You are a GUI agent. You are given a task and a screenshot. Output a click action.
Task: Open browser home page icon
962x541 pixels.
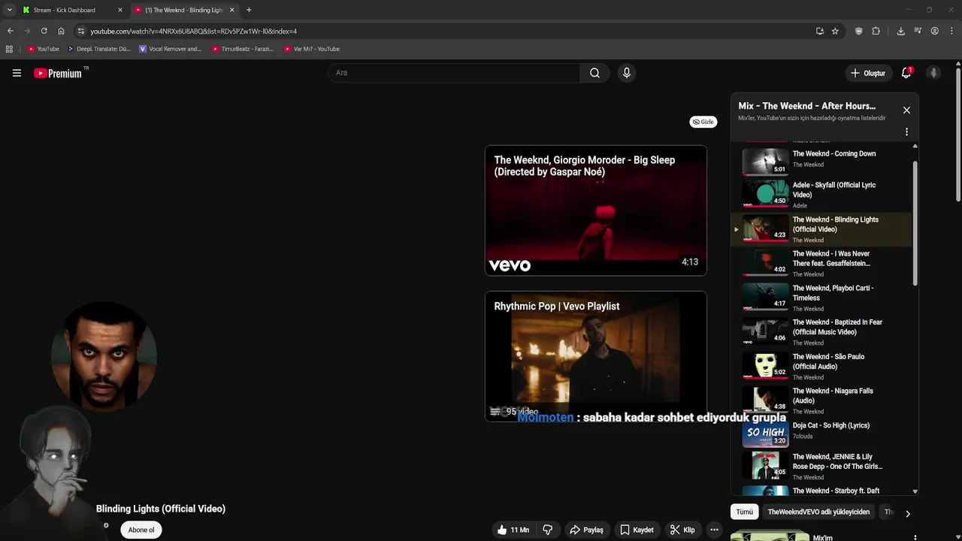tap(61, 31)
